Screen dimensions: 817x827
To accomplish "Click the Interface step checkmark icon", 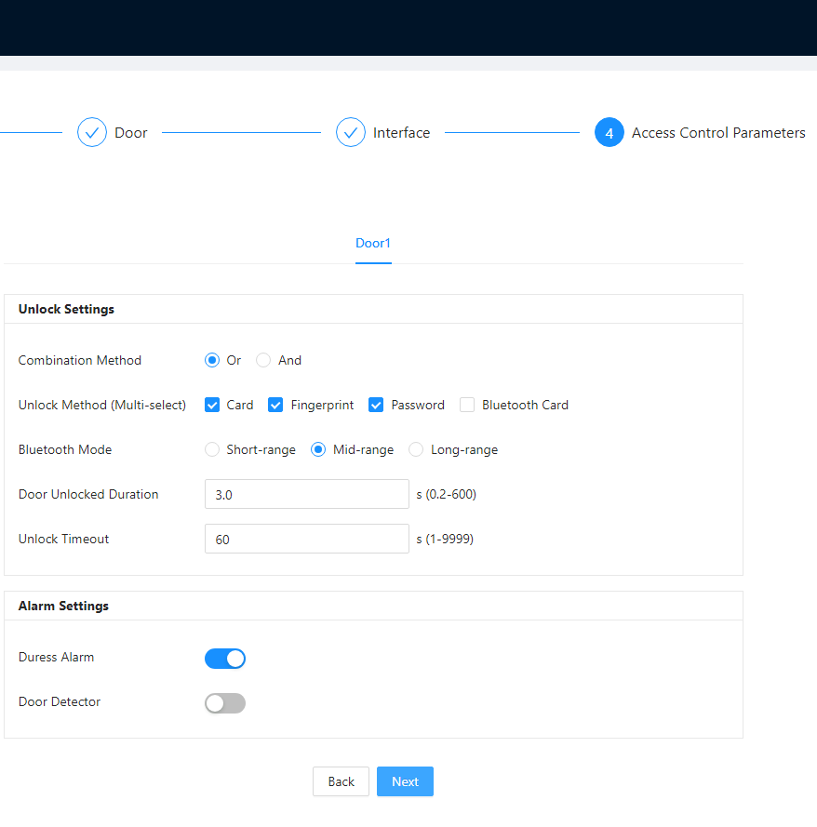I will tap(350, 132).
